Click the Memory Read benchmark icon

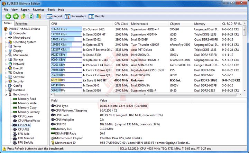tap(15, 99)
